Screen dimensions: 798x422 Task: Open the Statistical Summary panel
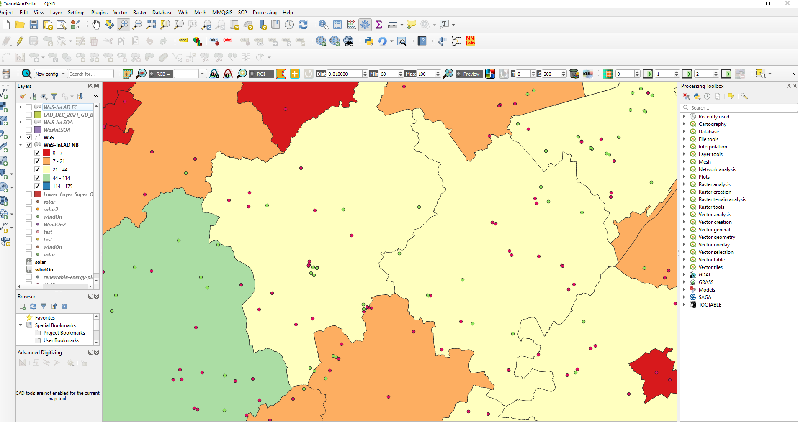click(379, 25)
